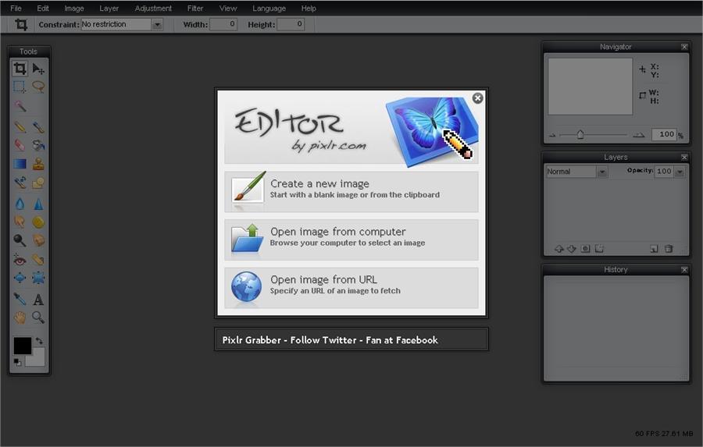Select the Color Replace brush tool

point(20,183)
